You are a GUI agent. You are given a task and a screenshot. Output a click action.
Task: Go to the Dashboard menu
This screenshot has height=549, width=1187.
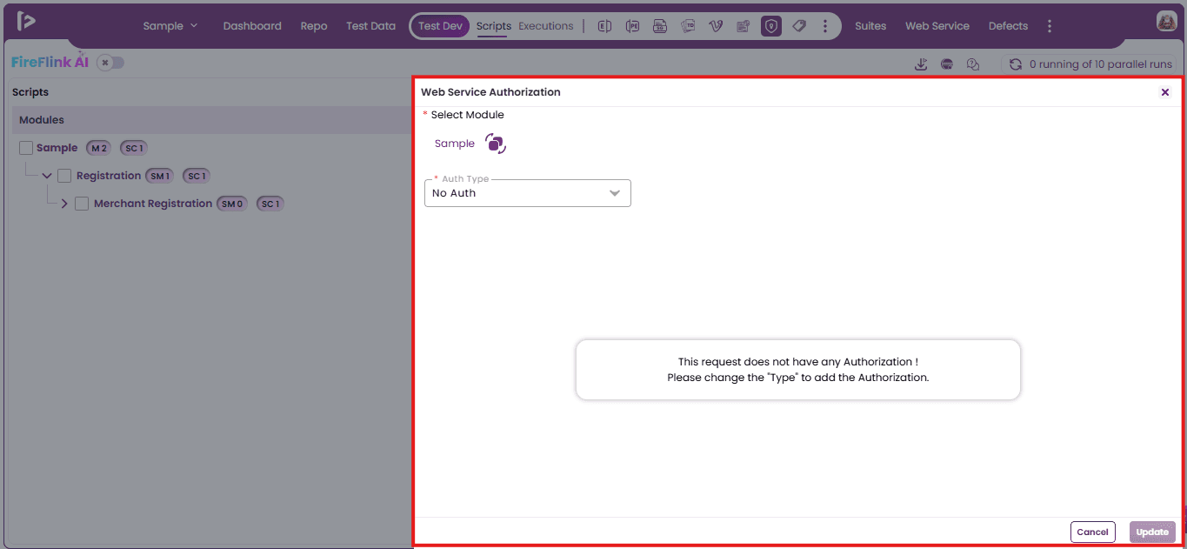point(252,26)
